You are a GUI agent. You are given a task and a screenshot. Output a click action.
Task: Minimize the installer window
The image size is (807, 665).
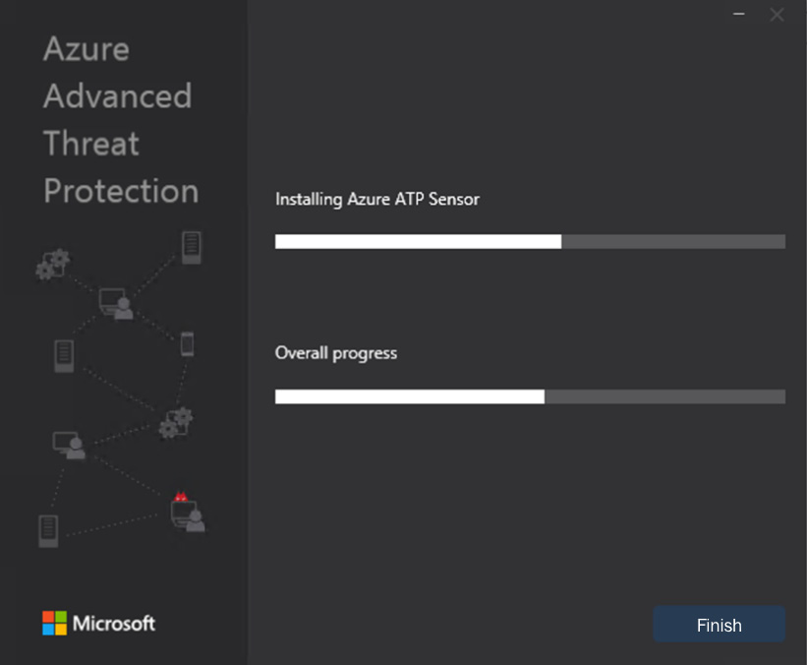[739, 15]
